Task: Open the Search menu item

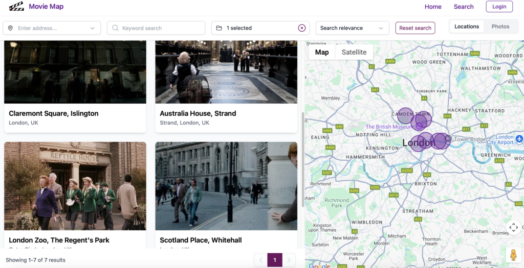Action: click(463, 7)
